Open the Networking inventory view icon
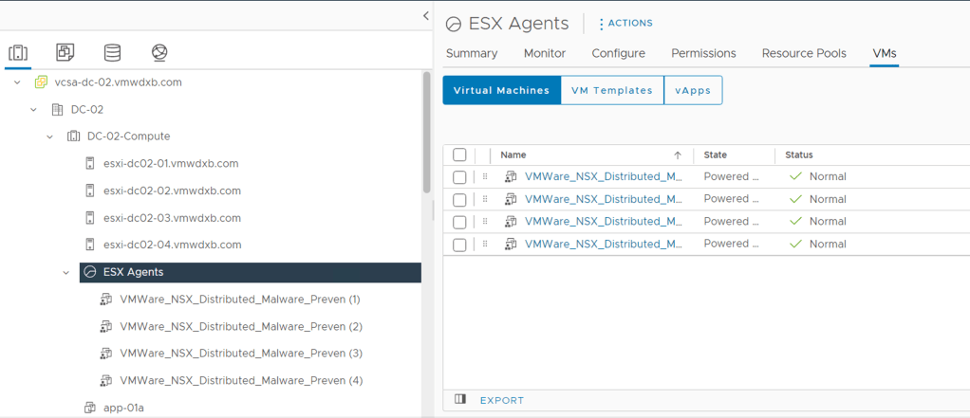Screen dimensions: 970x418 [159, 52]
